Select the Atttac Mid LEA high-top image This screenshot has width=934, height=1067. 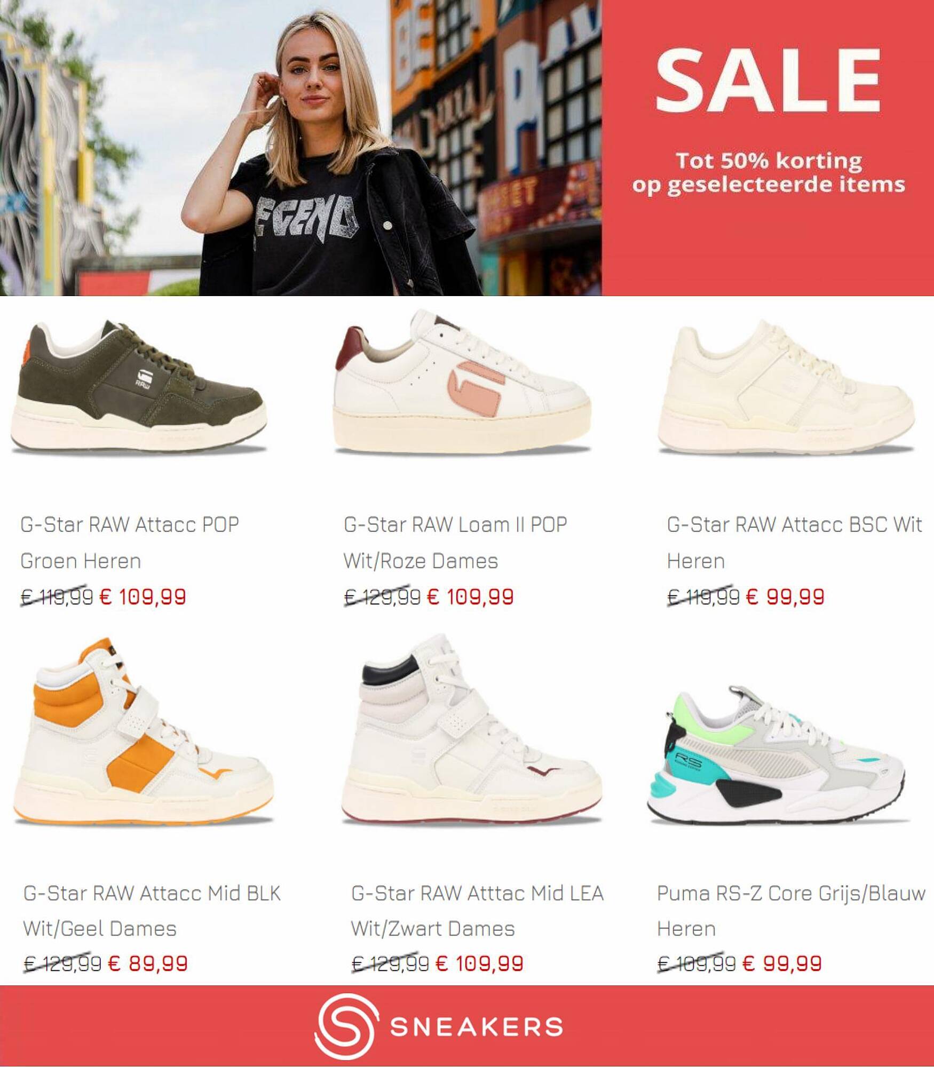point(472,728)
